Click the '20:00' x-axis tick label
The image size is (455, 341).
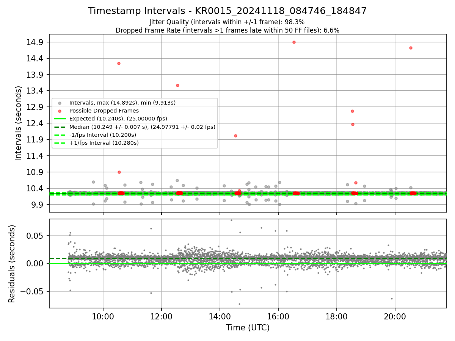(395, 316)
